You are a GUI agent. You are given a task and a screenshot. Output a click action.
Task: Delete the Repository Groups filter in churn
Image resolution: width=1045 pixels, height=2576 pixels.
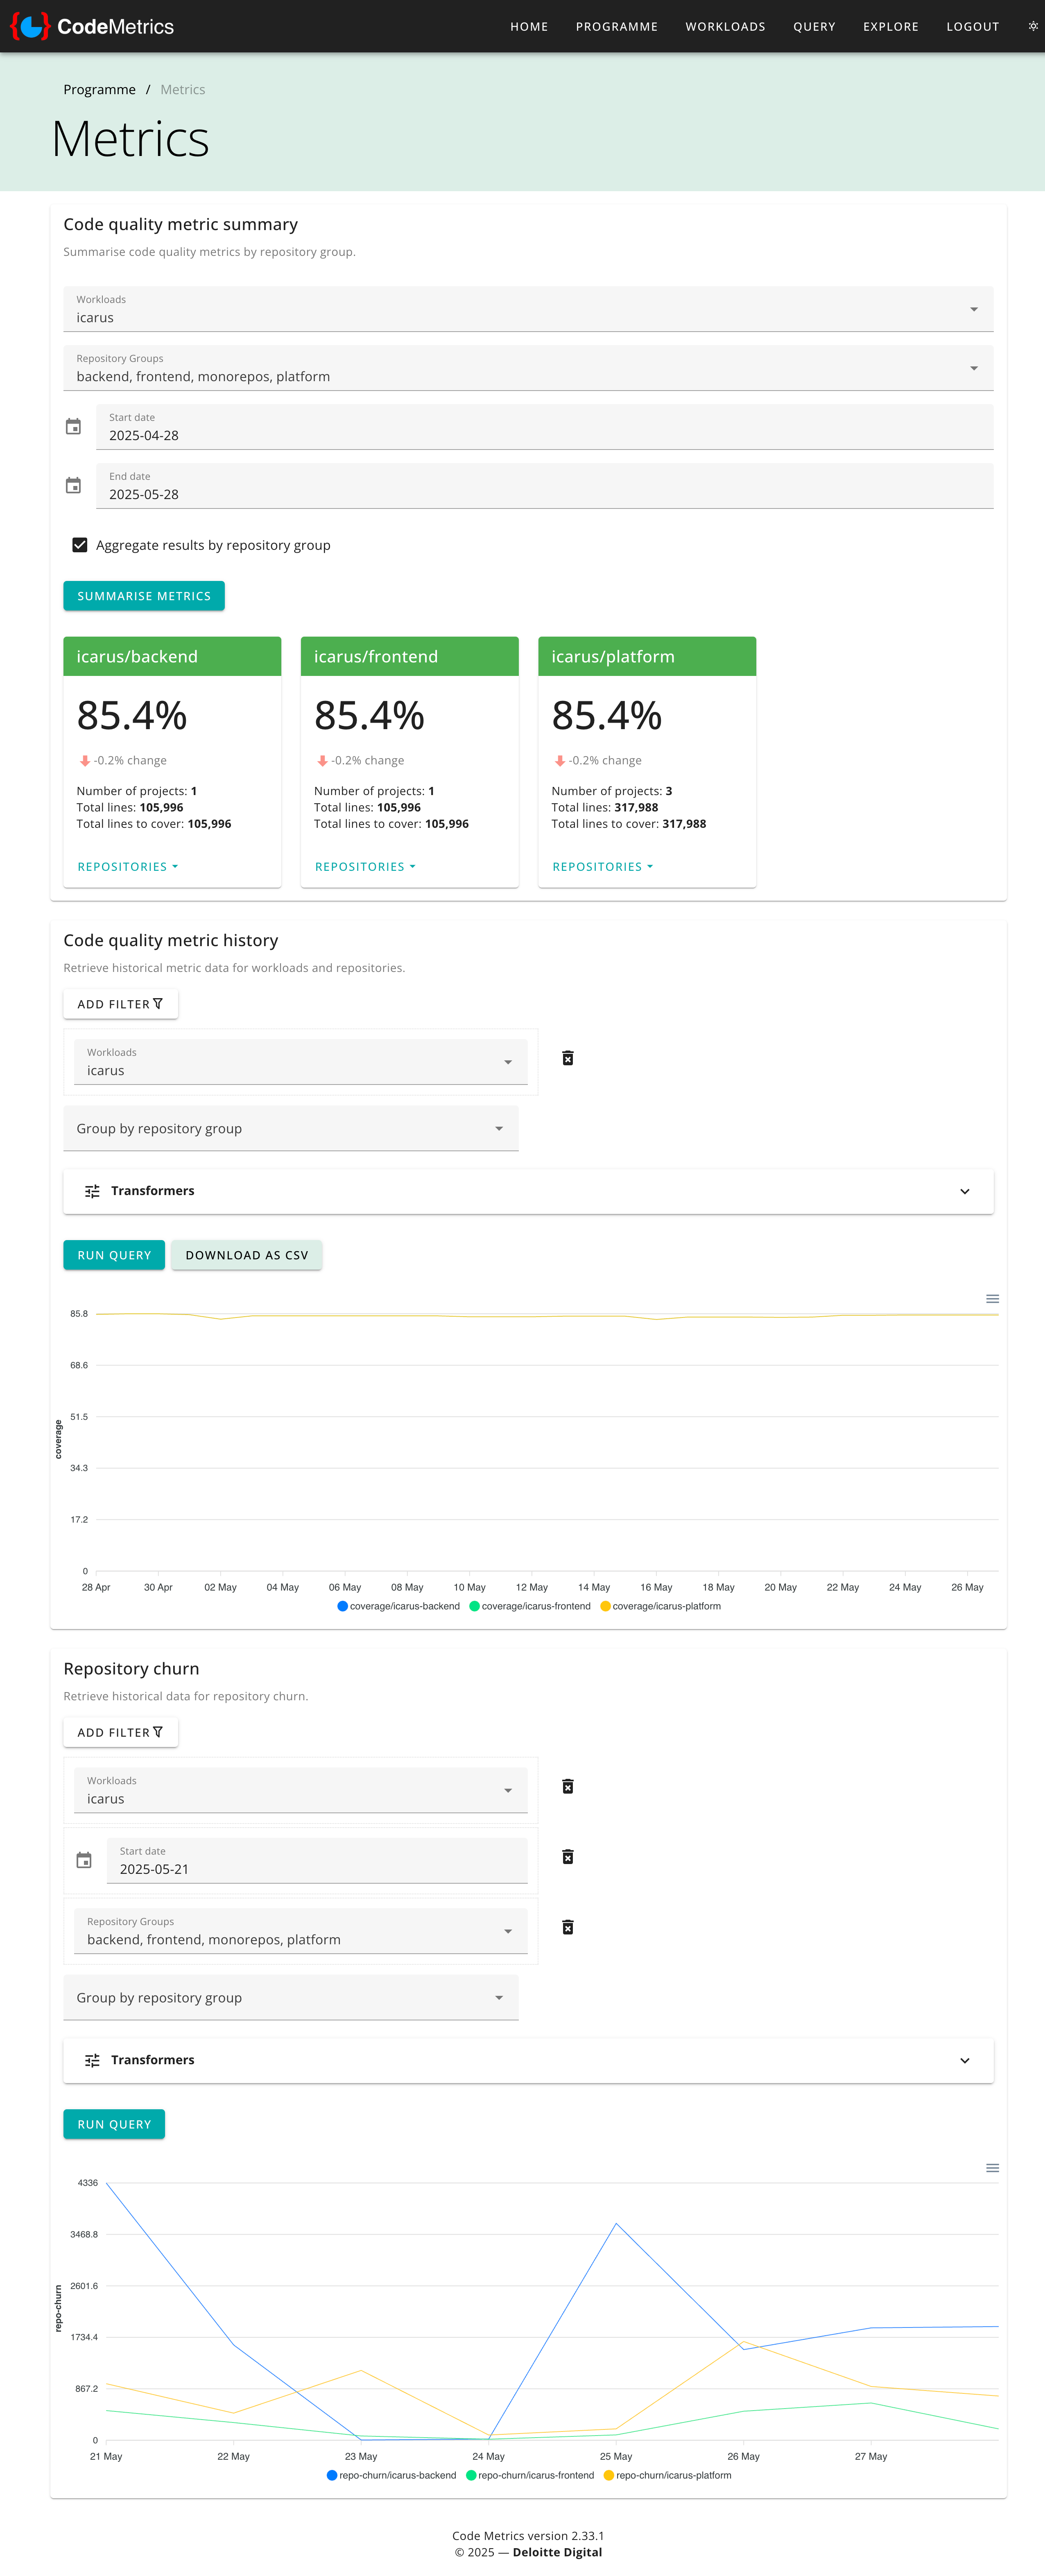click(568, 1927)
